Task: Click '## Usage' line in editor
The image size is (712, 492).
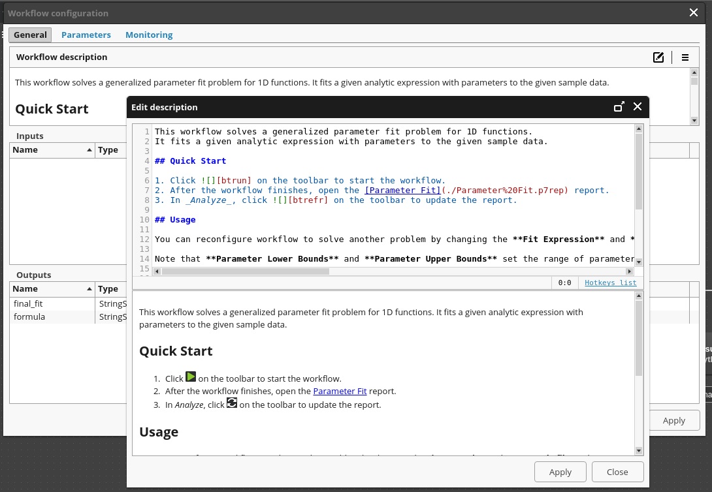Action: tap(175, 220)
